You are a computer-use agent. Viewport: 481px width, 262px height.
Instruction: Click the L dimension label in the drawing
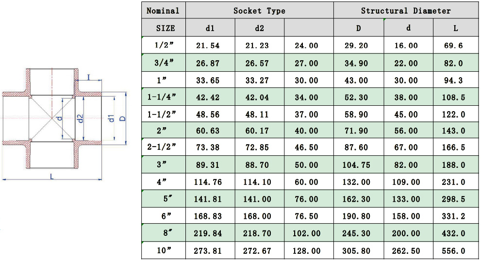(52, 176)
